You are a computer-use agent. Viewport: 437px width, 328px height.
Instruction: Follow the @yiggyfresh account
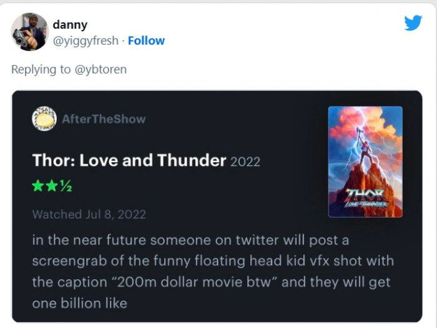pos(146,41)
